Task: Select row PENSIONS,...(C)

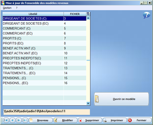Action: click(44, 78)
